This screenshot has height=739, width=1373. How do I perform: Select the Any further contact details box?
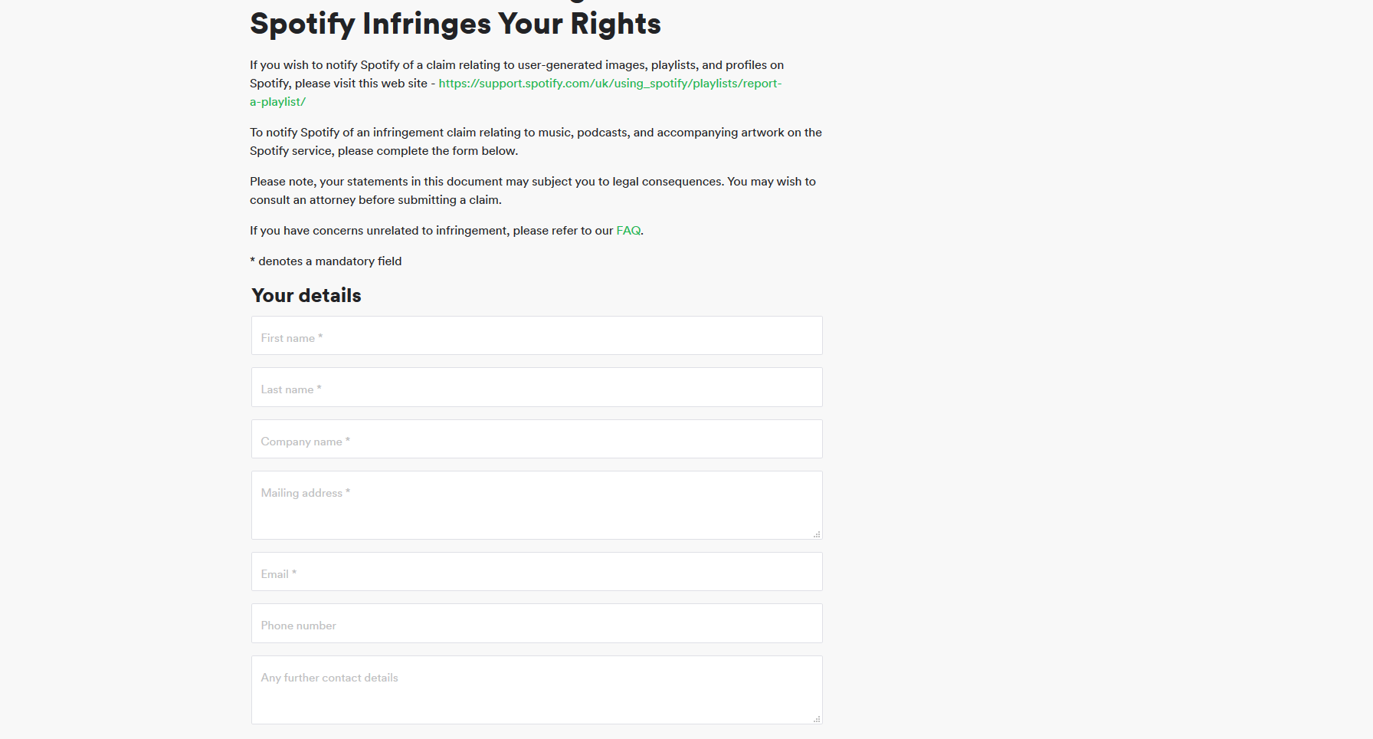click(x=536, y=690)
